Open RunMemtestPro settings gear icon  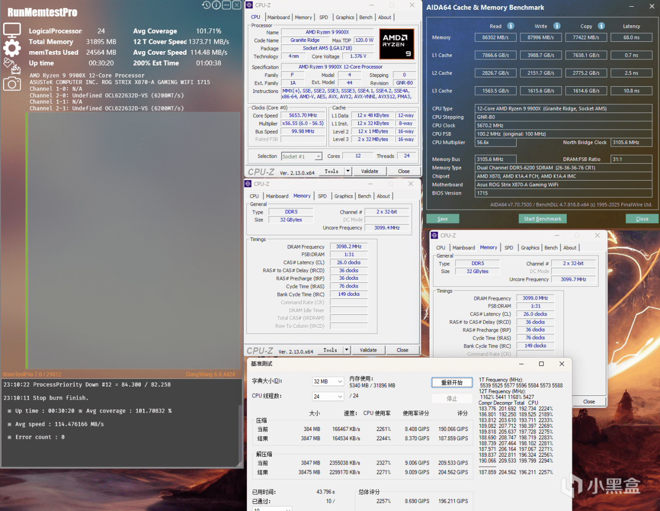[12, 48]
